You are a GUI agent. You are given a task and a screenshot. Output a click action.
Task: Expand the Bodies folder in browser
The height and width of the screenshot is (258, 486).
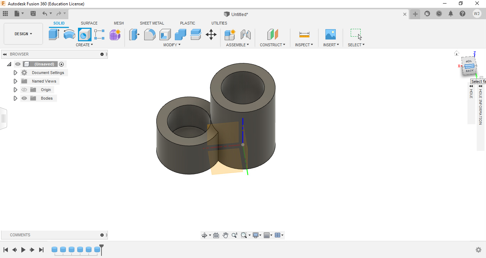[15, 98]
